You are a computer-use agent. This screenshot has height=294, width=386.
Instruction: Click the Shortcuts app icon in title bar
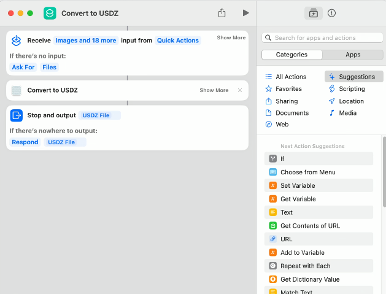click(50, 14)
